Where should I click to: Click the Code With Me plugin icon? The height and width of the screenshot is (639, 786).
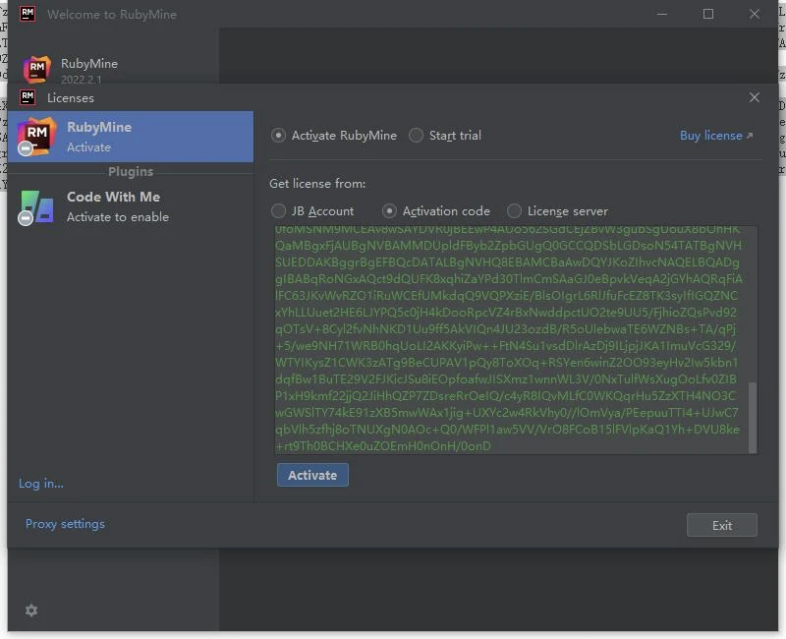(x=36, y=206)
